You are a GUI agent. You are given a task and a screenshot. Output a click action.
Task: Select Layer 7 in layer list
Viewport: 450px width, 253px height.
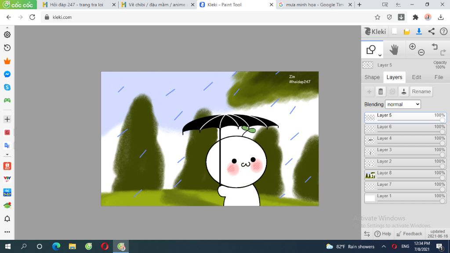click(405, 186)
